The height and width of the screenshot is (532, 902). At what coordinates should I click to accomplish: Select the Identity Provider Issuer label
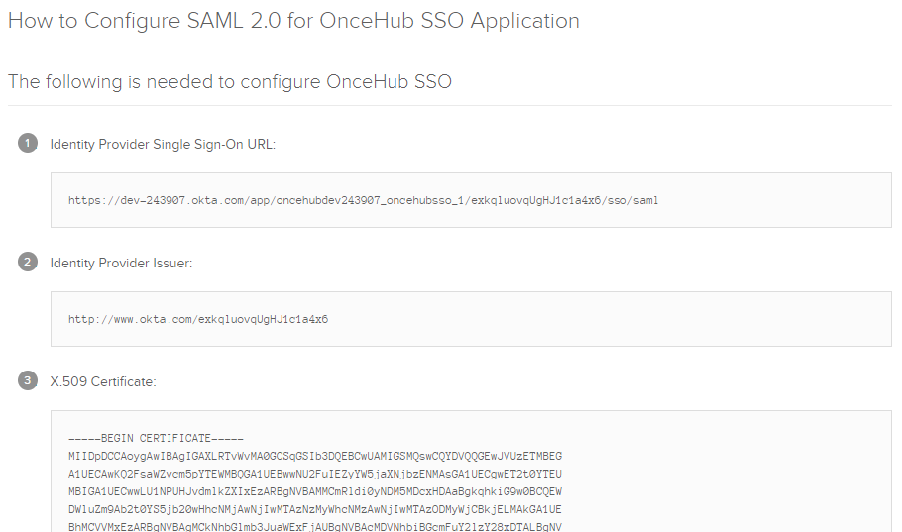121,263
